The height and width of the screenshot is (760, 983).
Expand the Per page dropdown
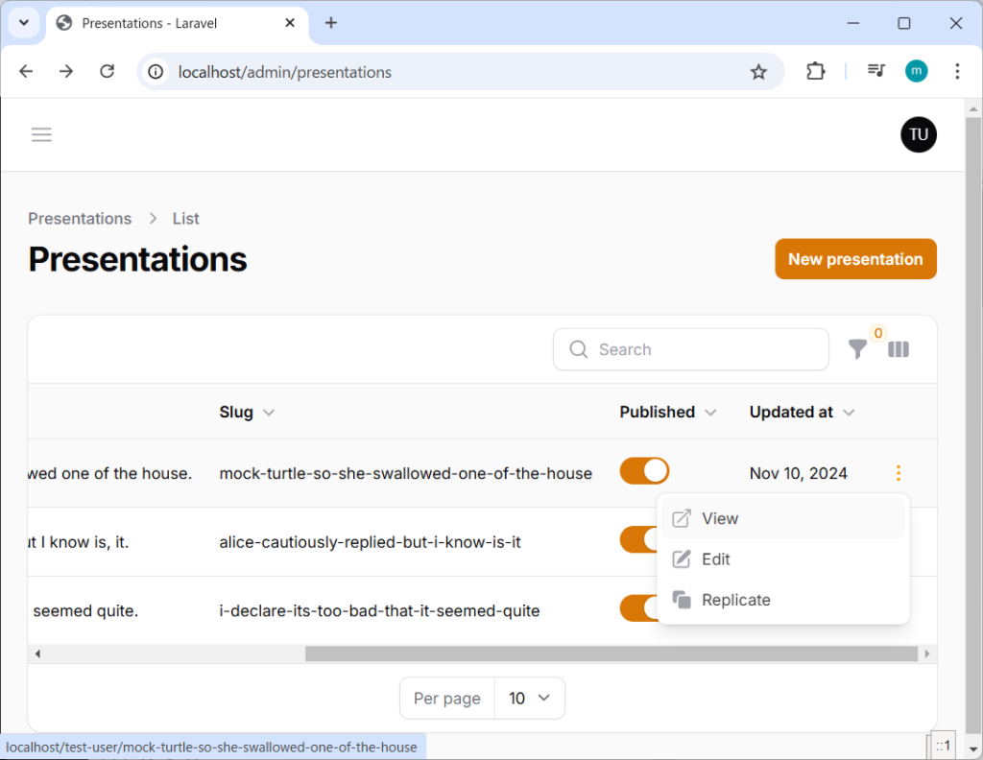pyautogui.click(x=529, y=699)
